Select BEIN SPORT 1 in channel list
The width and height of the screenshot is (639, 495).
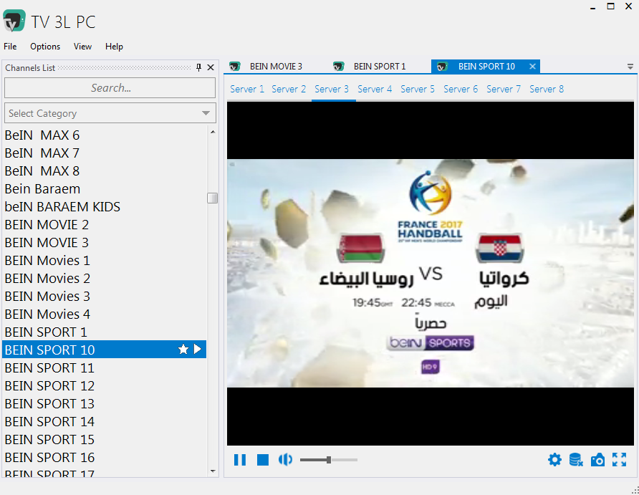pyautogui.click(x=105, y=332)
